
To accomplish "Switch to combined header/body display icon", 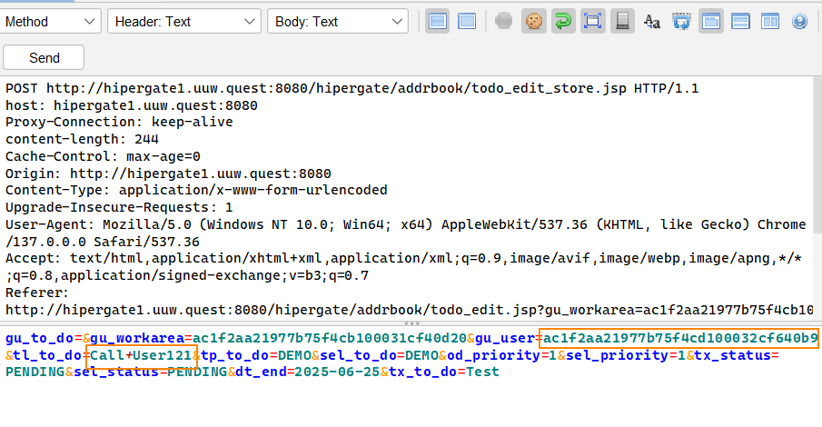I will pos(467,21).
